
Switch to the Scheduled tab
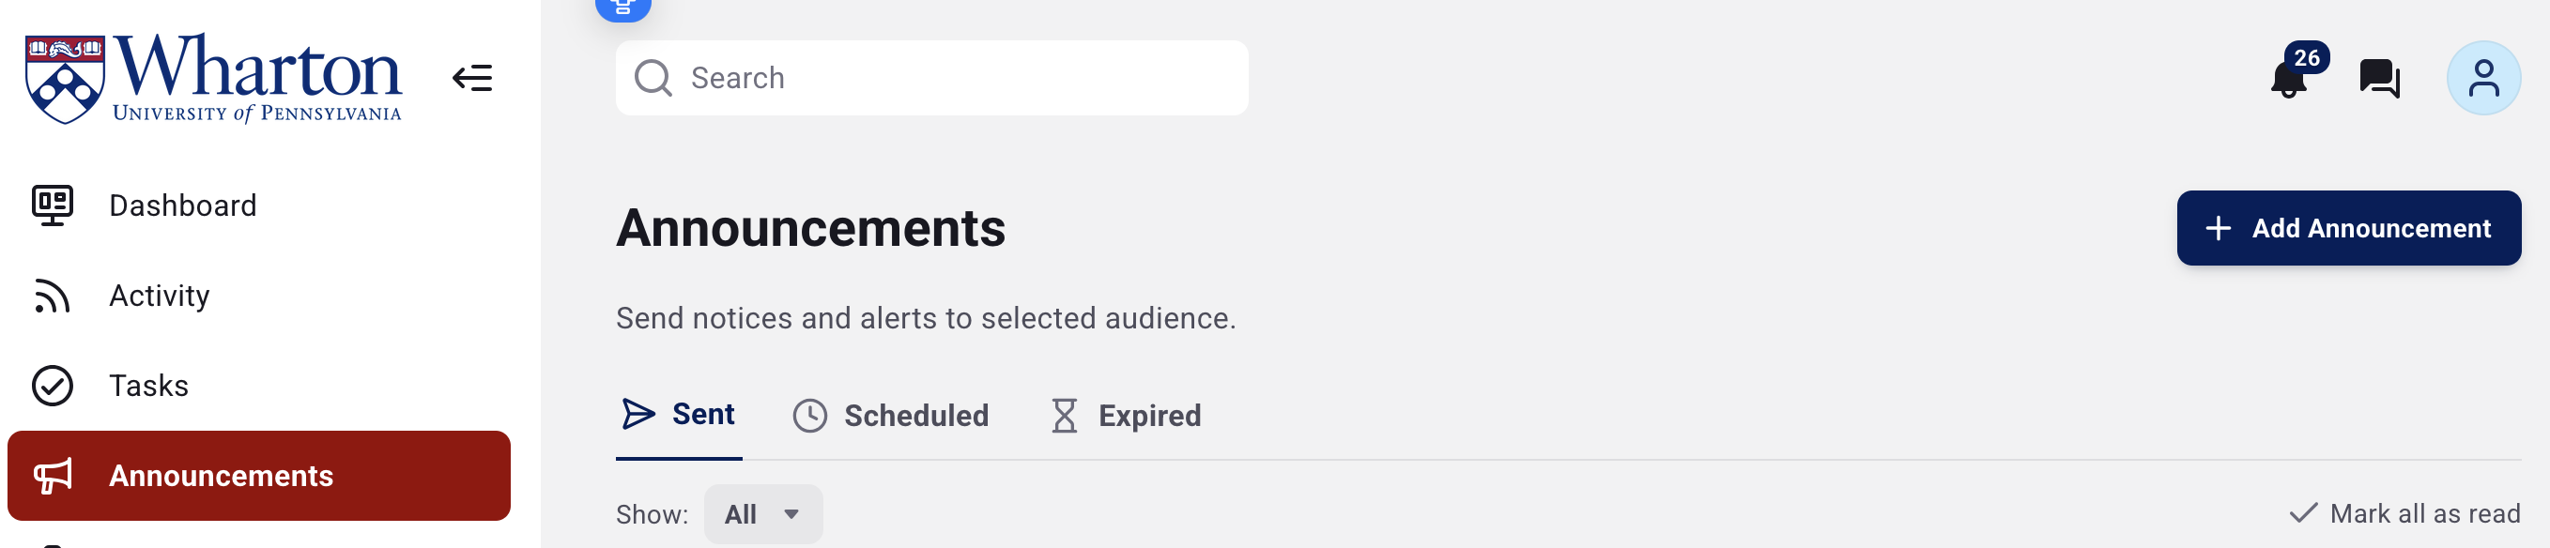pyautogui.click(x=891, y=416)
